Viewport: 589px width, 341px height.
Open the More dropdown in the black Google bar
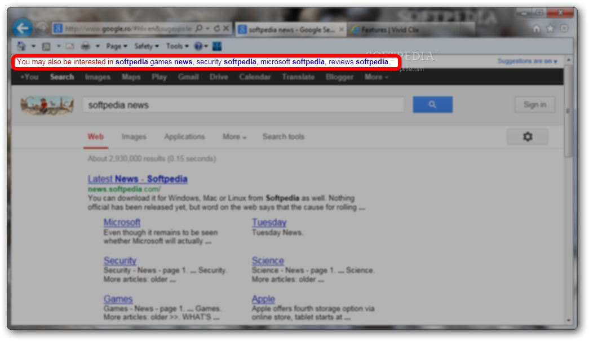(376, 77)
